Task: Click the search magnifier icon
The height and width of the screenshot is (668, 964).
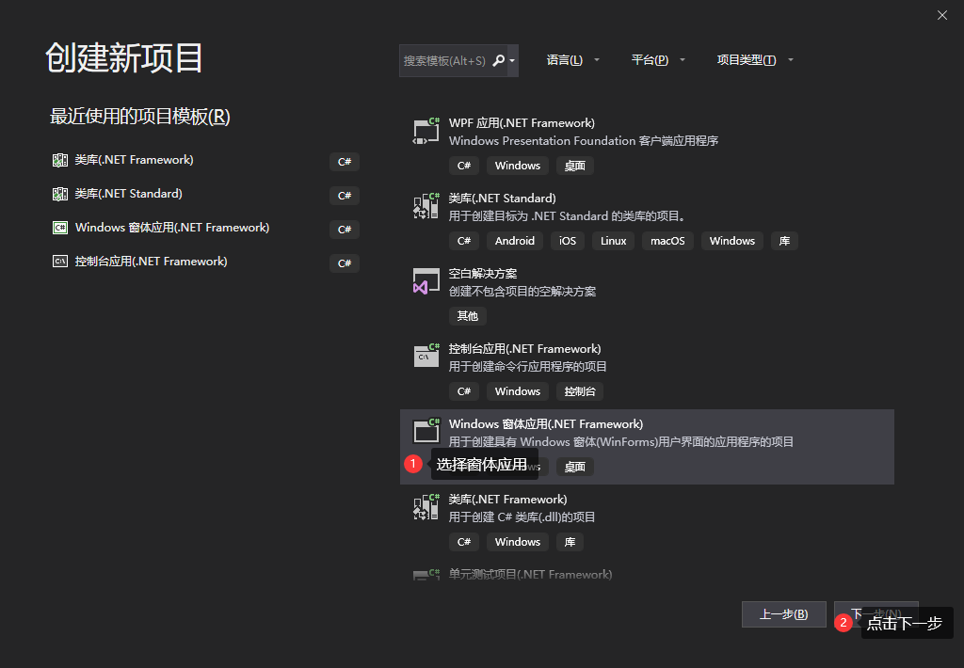Action: [498, 60]
